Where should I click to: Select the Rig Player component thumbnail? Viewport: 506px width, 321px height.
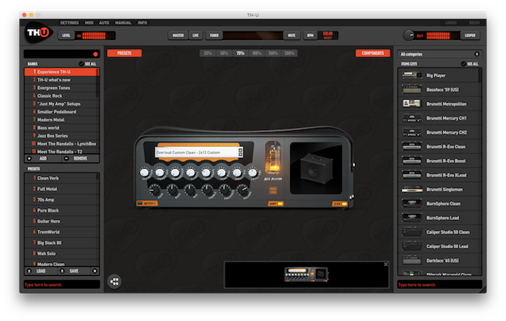point(411,75)
